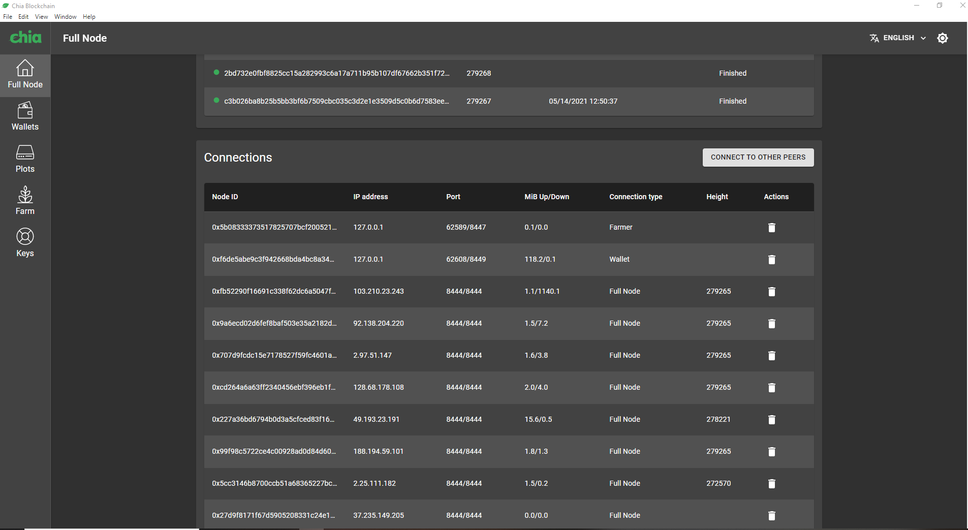Image resolution: width=968 pixels, height=530 pixels.
Task: Select node ID 0x227a36bd6794b0d3a5cfced83f16
Action: [x=273, y=419]
